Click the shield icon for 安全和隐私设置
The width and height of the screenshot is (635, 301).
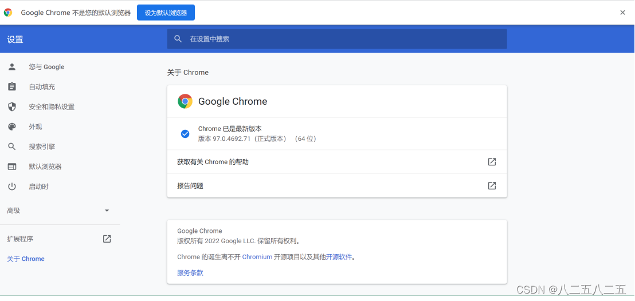[11, 107]
